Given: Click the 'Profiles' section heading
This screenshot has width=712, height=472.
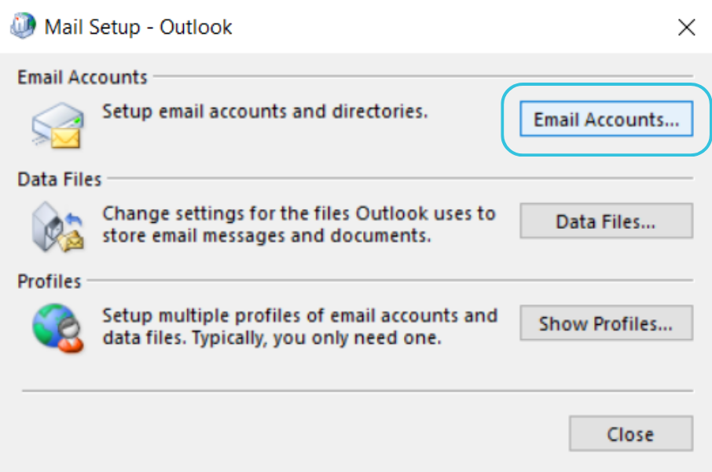Looking at the screenshot, I should 50,281.
